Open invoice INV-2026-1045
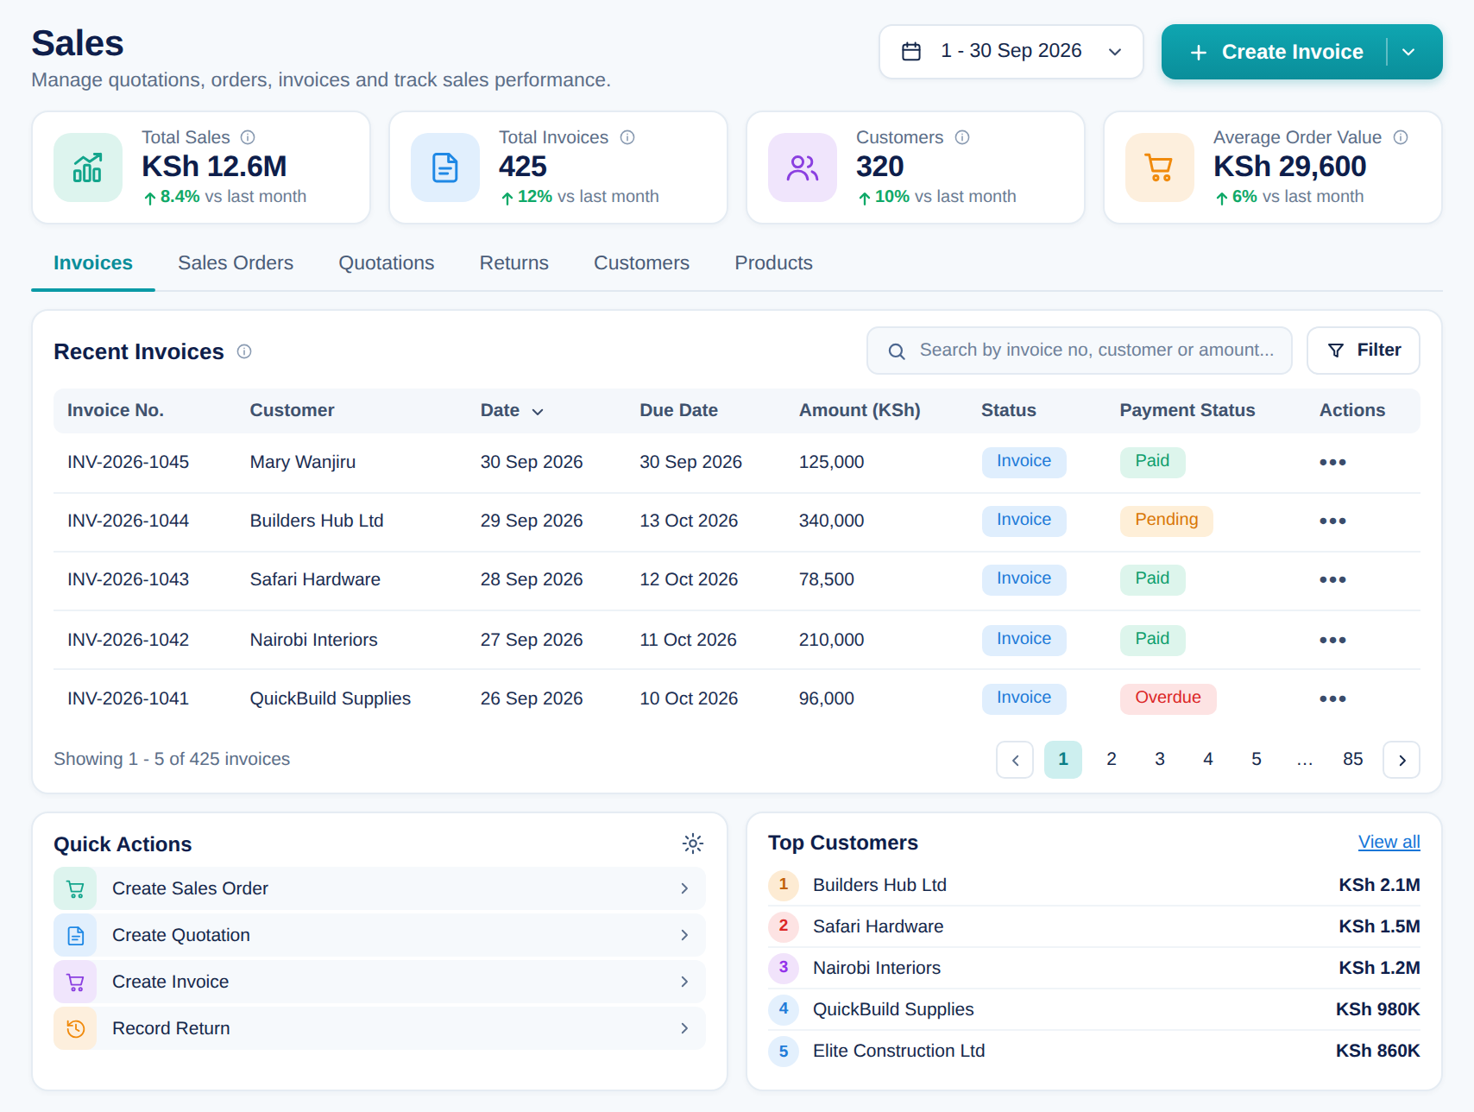Screen dimensions: 1474x1112 pyautogui.click(x=129, y=462)
